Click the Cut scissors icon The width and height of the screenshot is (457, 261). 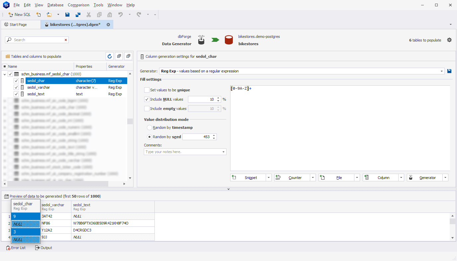point(88,15)
